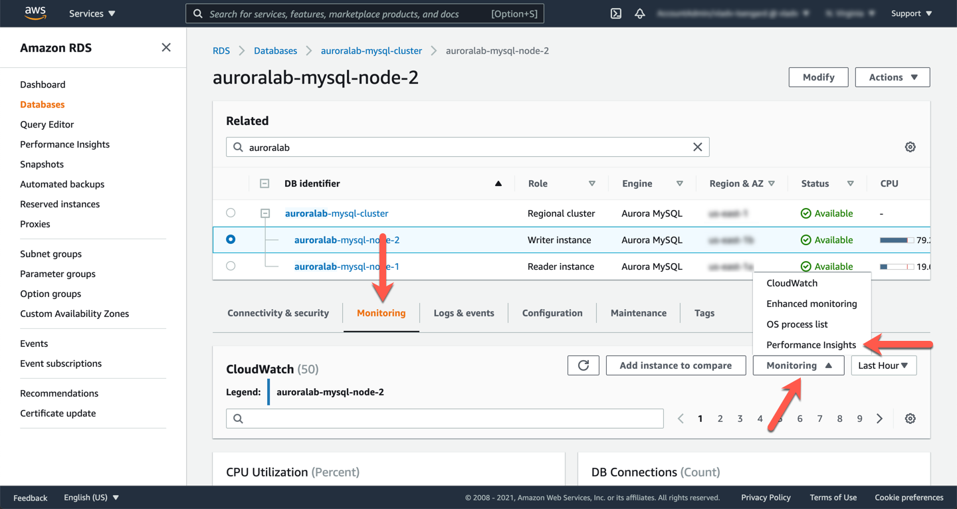The width and height of the screenshot is (957, 509).
Task: Switch to Logs & events tab
Action: [464, 313]
